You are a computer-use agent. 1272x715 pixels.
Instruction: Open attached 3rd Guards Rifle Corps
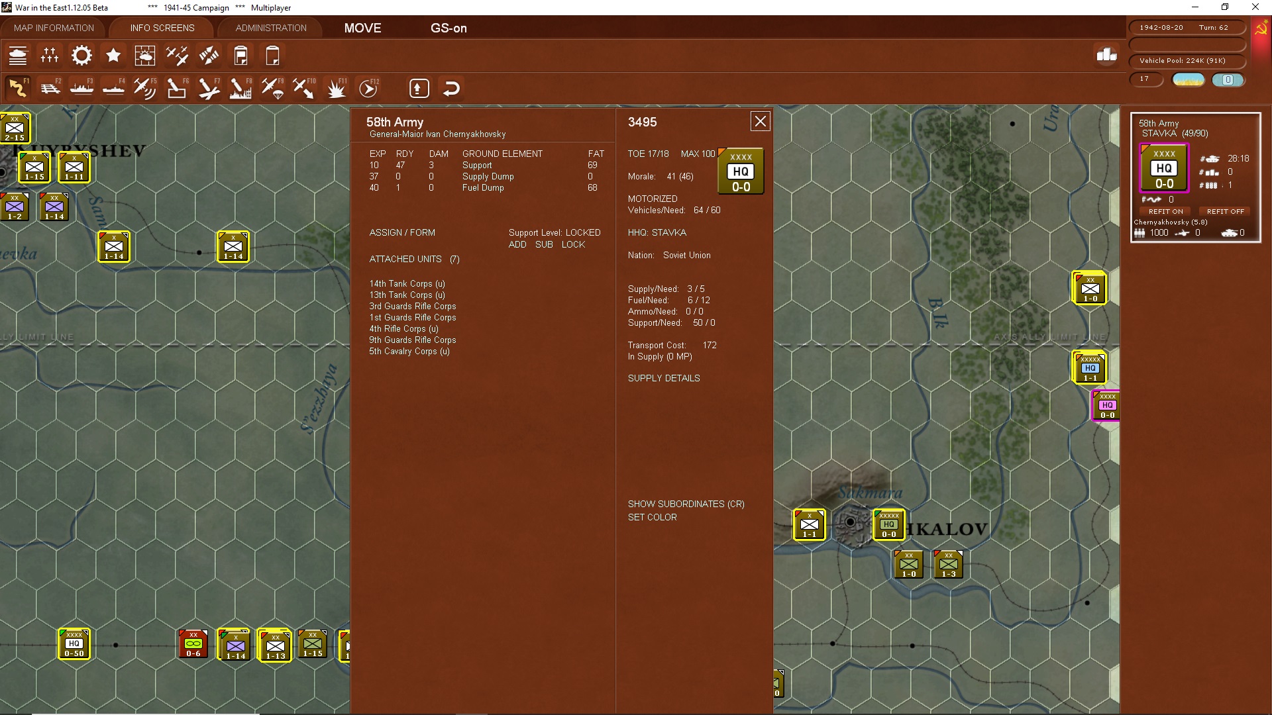point(412,306)
